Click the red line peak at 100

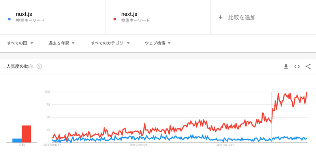click(x=307, y=92)
